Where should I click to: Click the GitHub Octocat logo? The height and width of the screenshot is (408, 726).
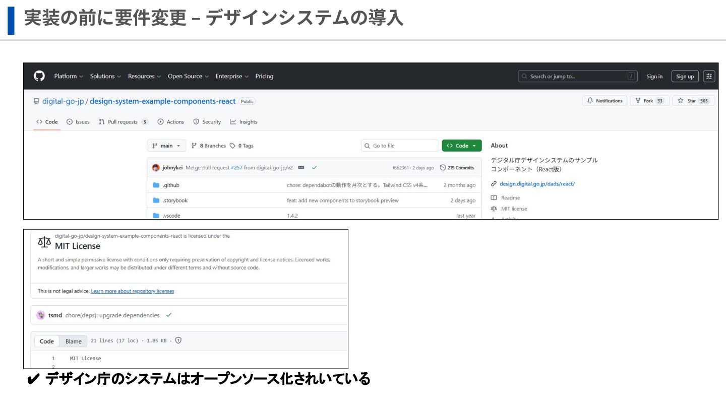coord(39,76)
